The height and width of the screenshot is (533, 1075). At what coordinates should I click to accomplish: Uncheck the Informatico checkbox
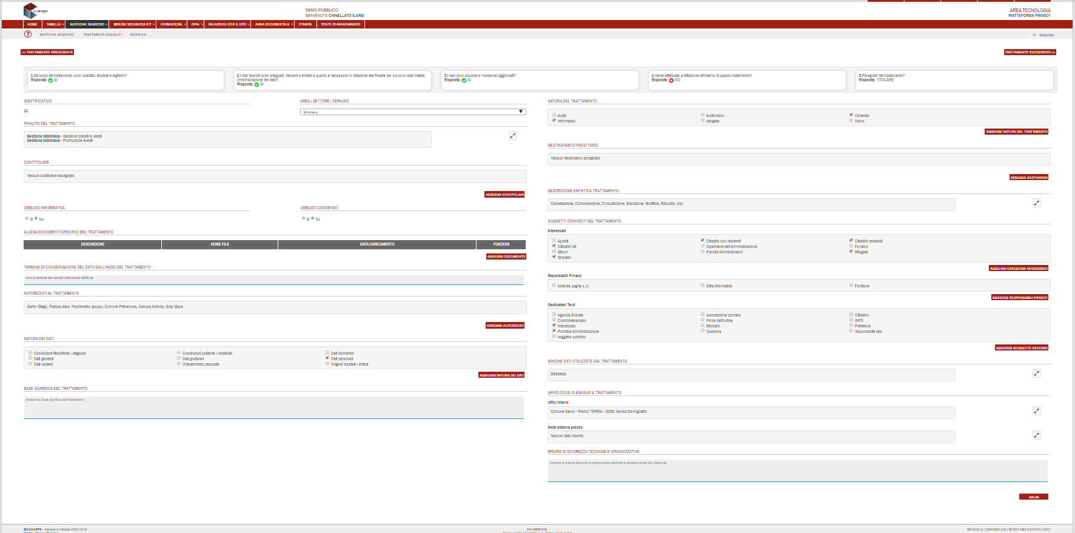pos(554,120)
